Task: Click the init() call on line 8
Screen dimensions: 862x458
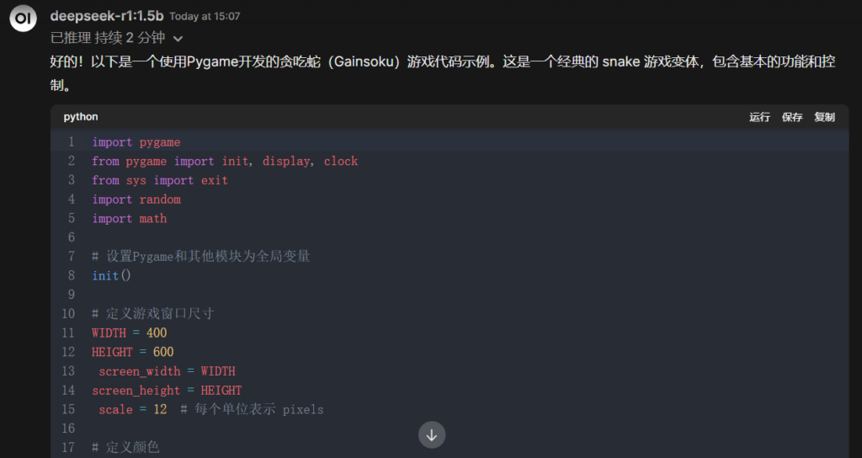Action: 112,275
